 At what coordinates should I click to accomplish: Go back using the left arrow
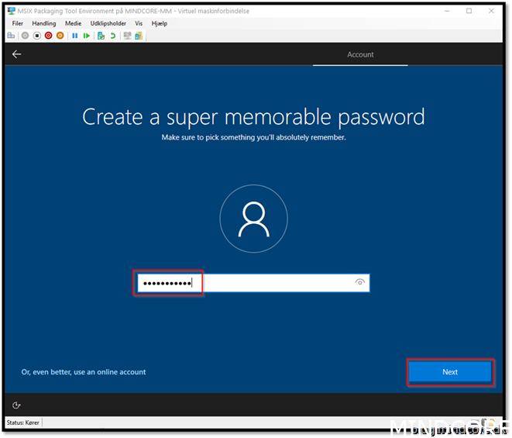[x=16, y=54]
